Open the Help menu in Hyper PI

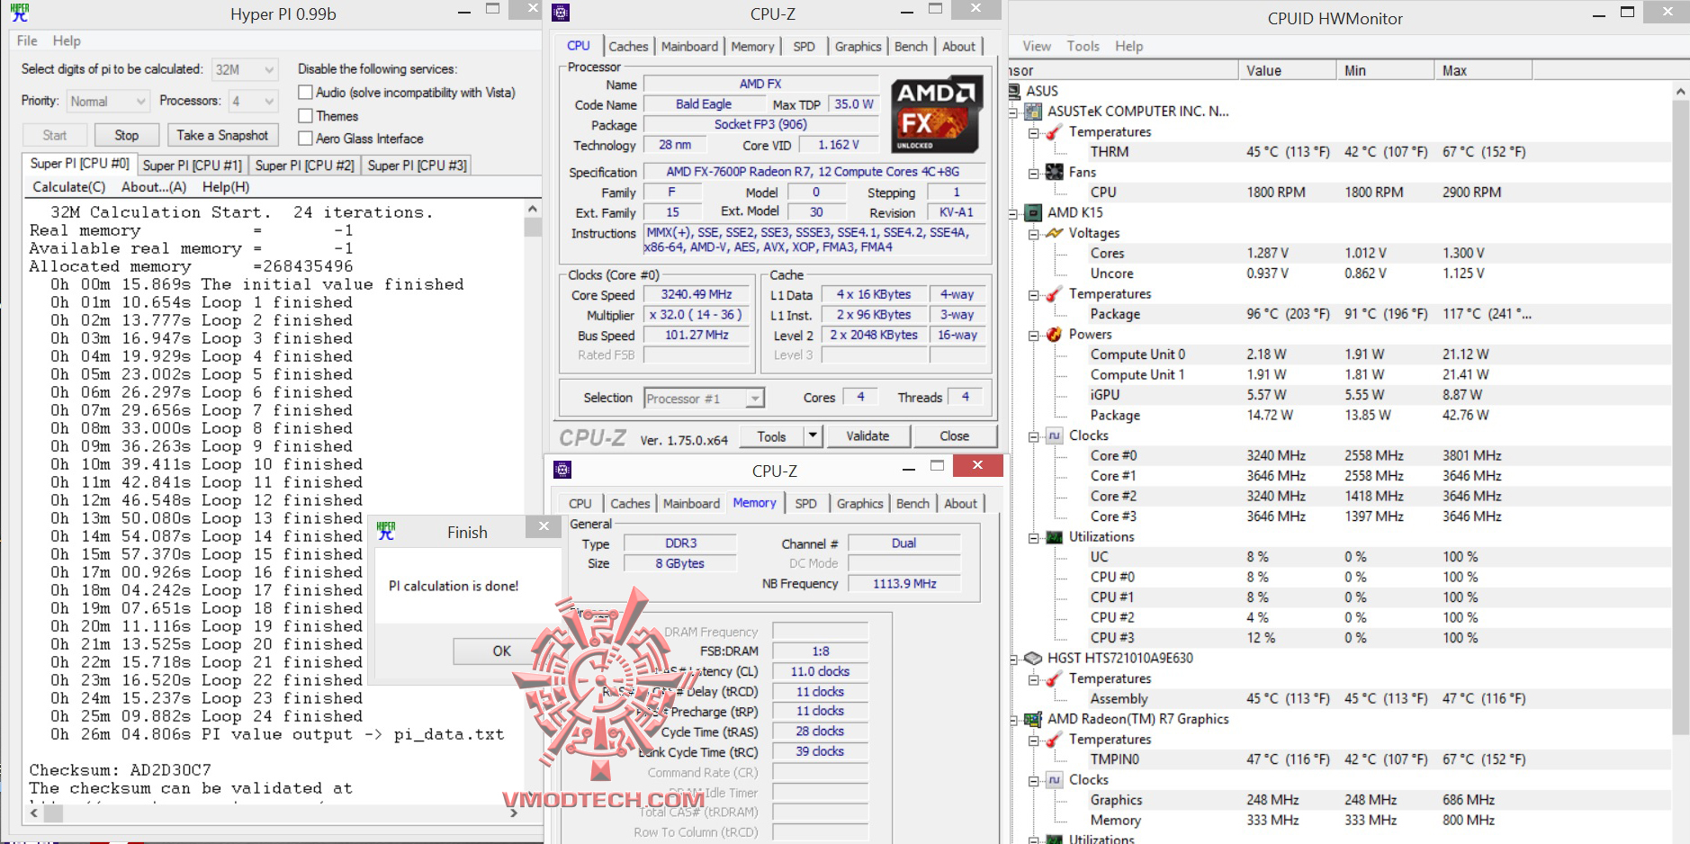tap(67, 40)
